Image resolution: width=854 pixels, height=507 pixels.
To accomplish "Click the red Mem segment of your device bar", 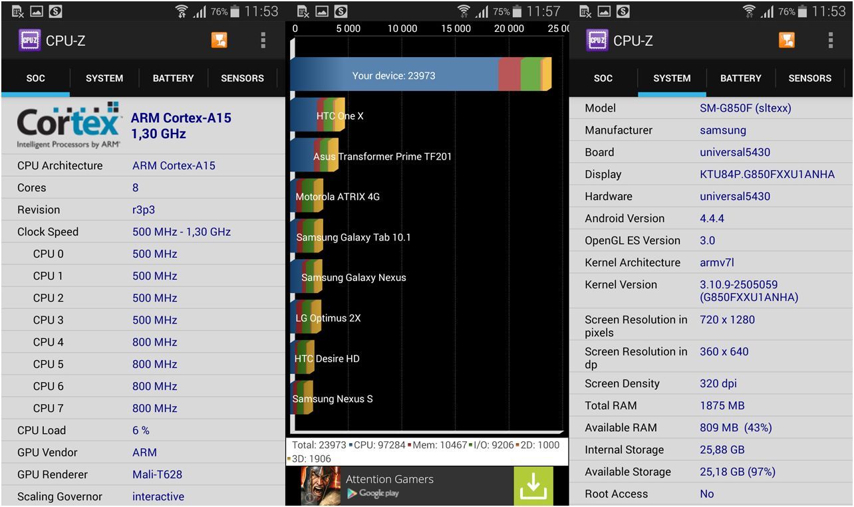I will point(509,74).
